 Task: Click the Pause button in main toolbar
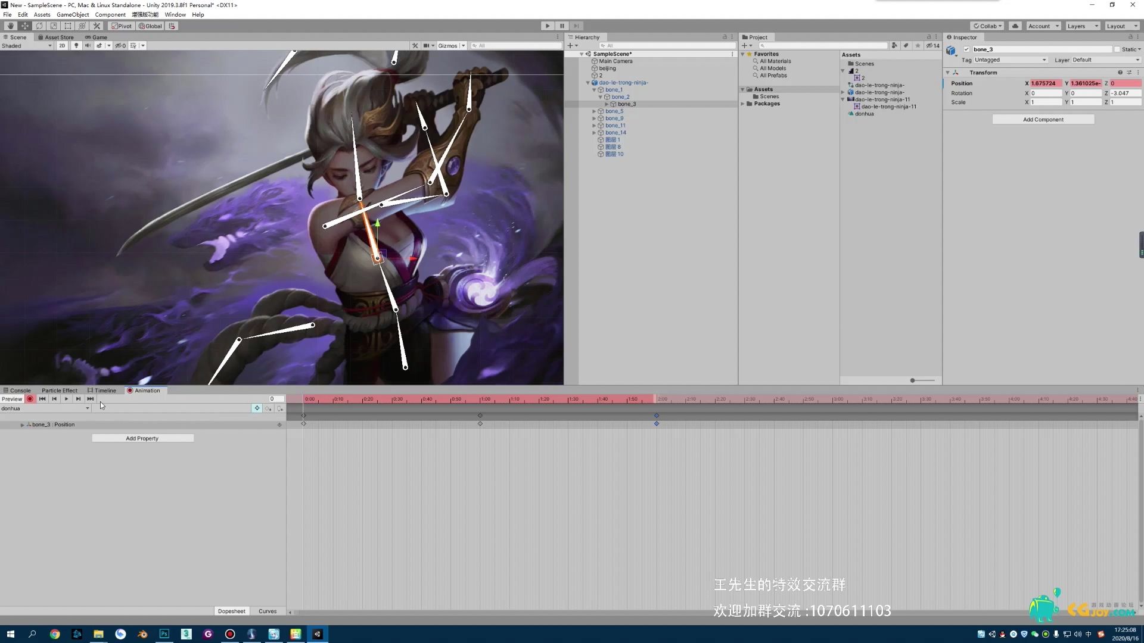[562, 26]
